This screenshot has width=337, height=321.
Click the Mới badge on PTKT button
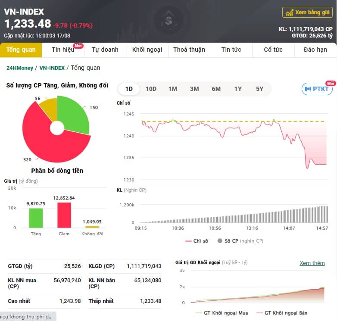click(x=331, y=83)
